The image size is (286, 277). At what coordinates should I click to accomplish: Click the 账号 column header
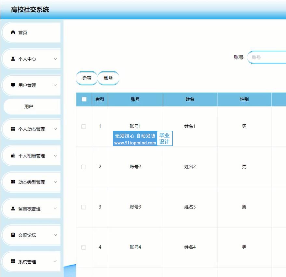135,99
